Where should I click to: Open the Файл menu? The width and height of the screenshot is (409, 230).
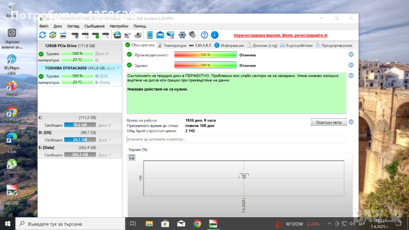(x=43, y=26)
